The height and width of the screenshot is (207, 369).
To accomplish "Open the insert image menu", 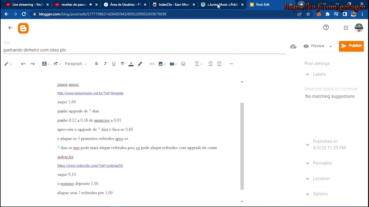I will 162,64.
